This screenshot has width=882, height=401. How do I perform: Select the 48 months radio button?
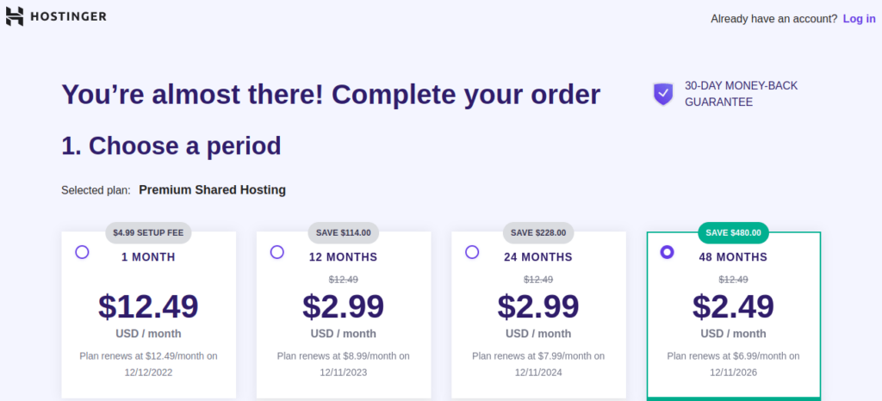pyautogui.click(x=667, y=252)
